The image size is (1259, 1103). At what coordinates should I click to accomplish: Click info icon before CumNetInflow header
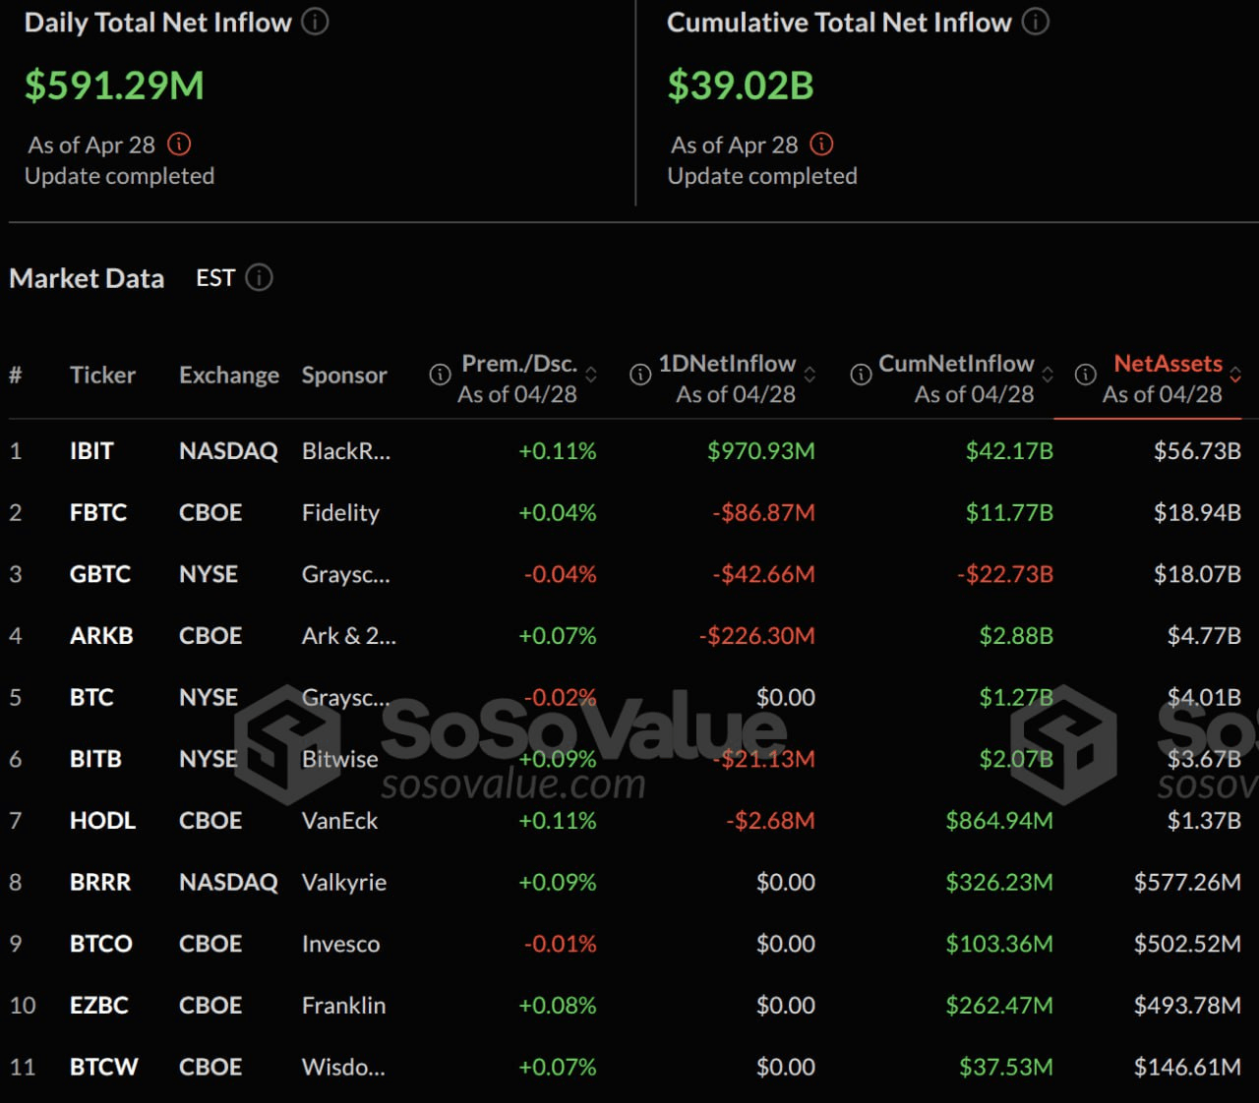tap(861, 375)
